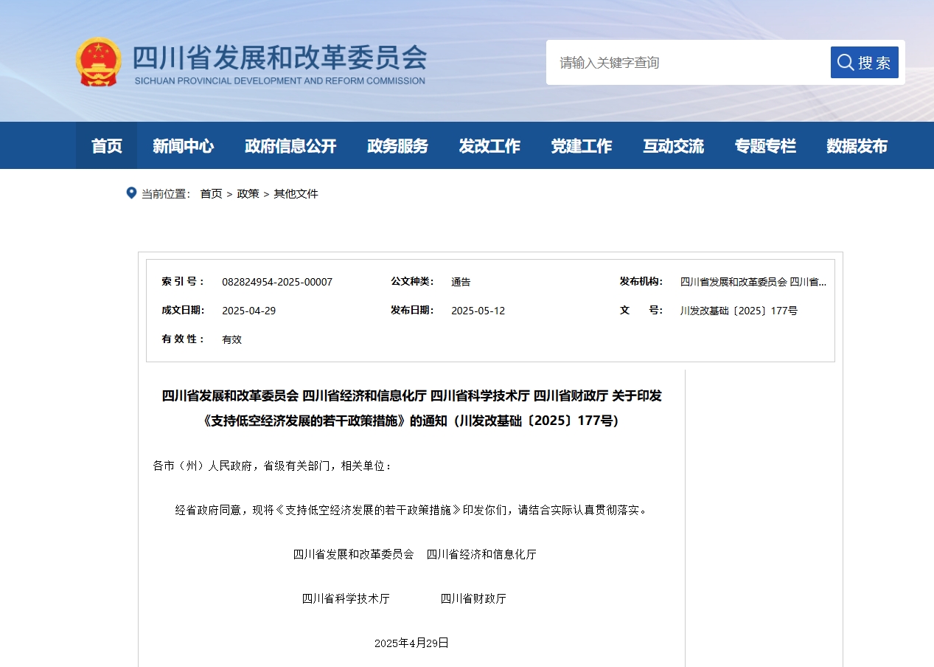This screenshot has height=667, width=934.
Task: Click the document title heading
Action: click(x=411, y=408)
